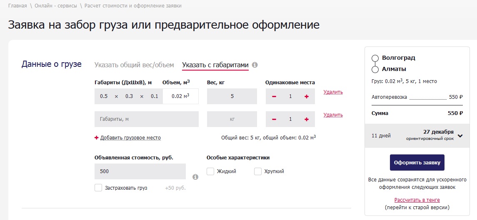The width and height of the screenshot is (477, 220).
Task: Expand the delivery date details chevron
Action: pyautogui.click(x=460, y=135)
